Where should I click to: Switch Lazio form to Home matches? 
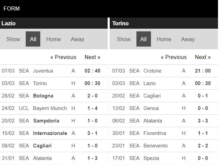[53, 39]
